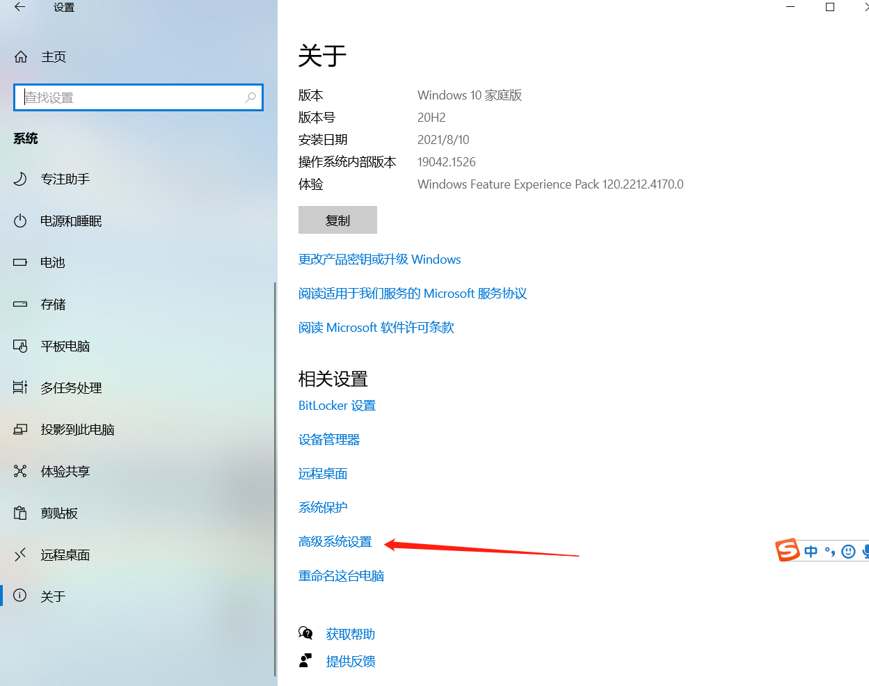Click the 获取帮助 help icon
This screenshot has height=686, width=869.
coord(305,633)
